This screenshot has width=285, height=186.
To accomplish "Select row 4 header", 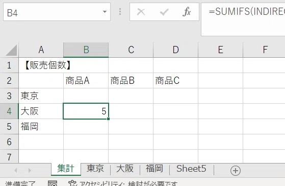I will point(9,111).
